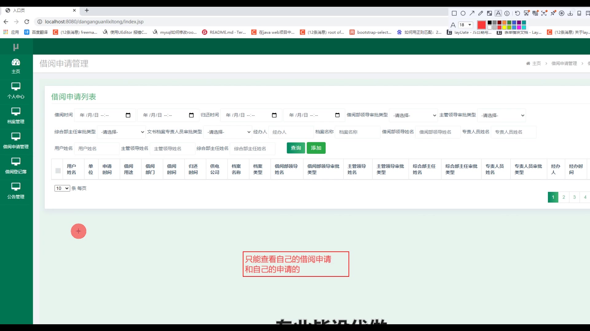Select the arrow drawing tool
This screenshot has height=331, width=590.
click(x=472, y=13)
